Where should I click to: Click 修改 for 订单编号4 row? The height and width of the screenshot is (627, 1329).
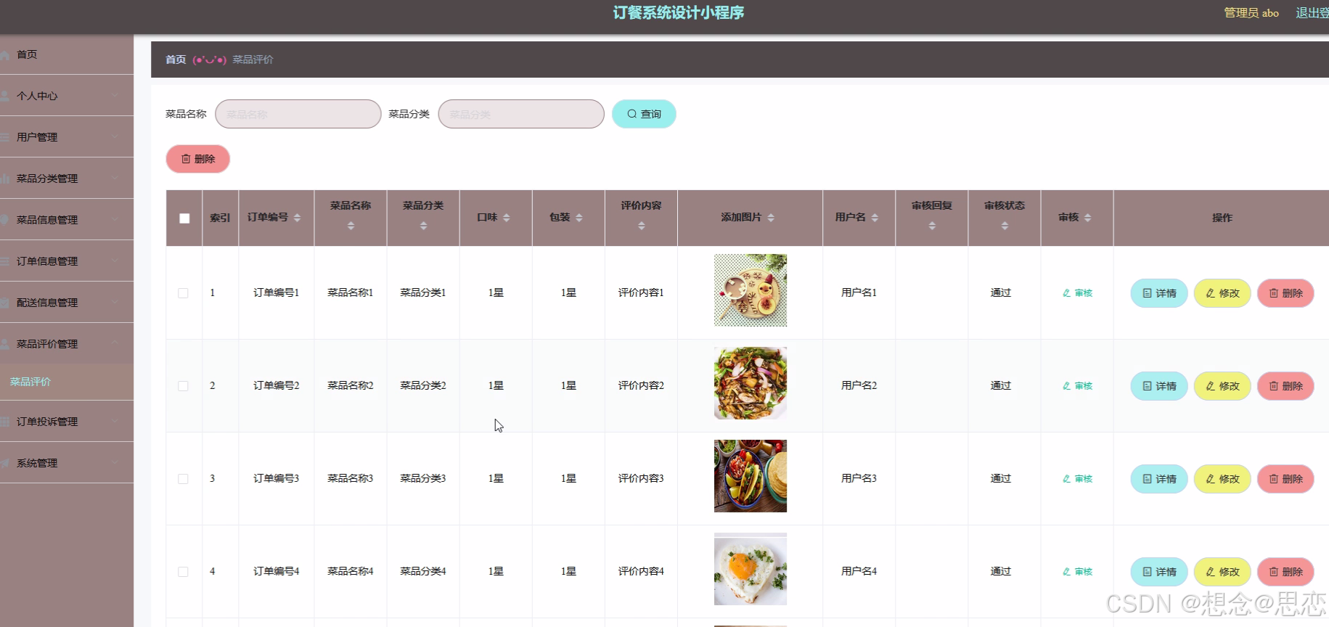pos(1222,572)
